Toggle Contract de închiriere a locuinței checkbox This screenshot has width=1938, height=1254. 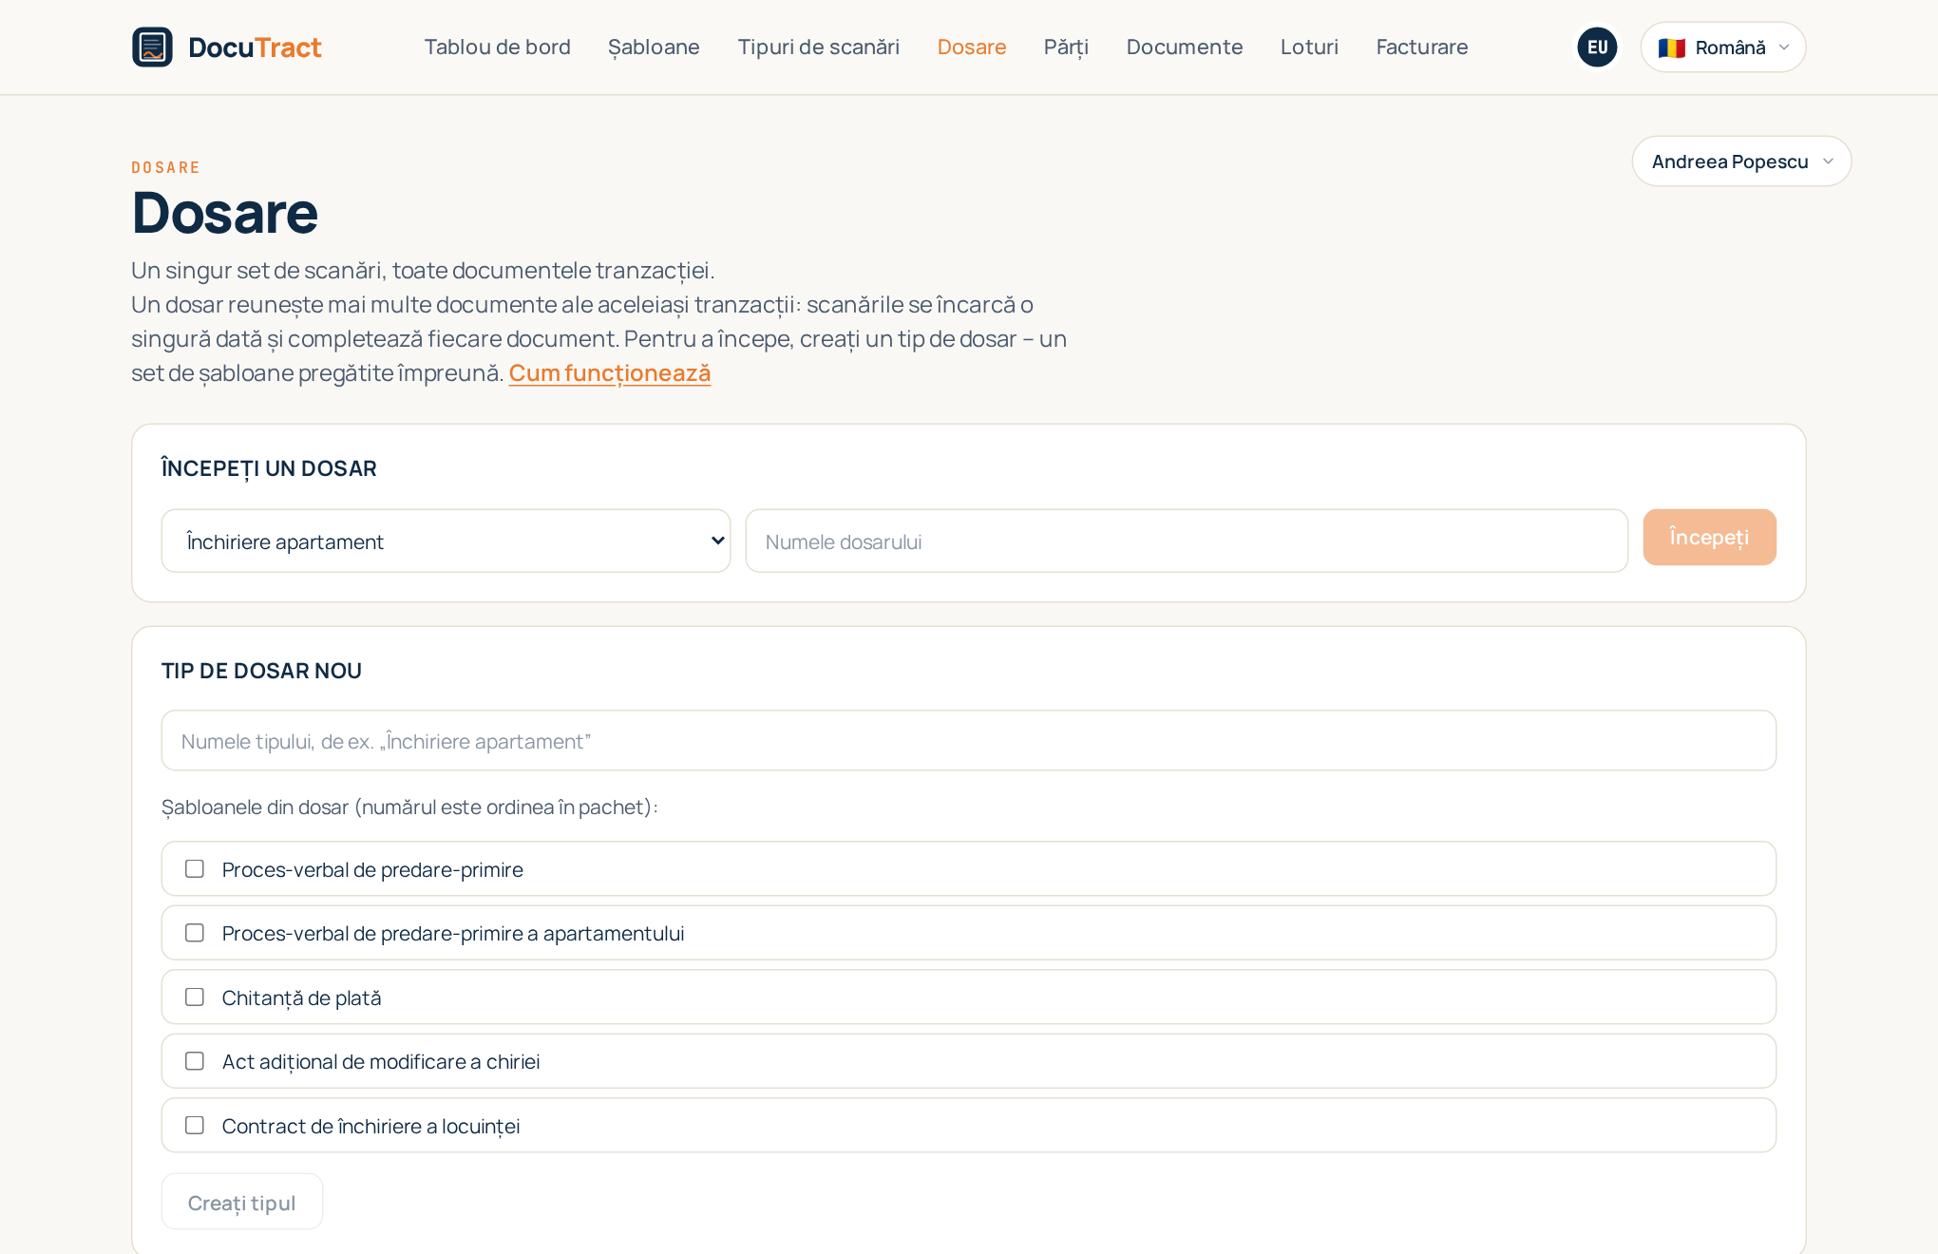tap(195, 1125)
